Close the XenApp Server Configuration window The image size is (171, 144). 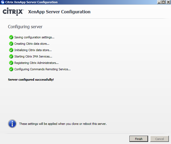[168, 2]
